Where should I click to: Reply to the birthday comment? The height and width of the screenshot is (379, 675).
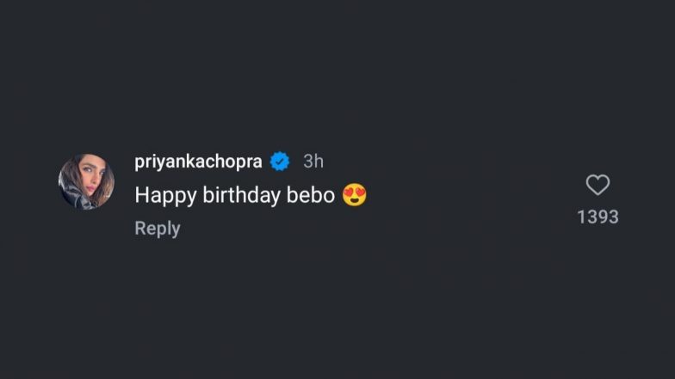(158, 228)
